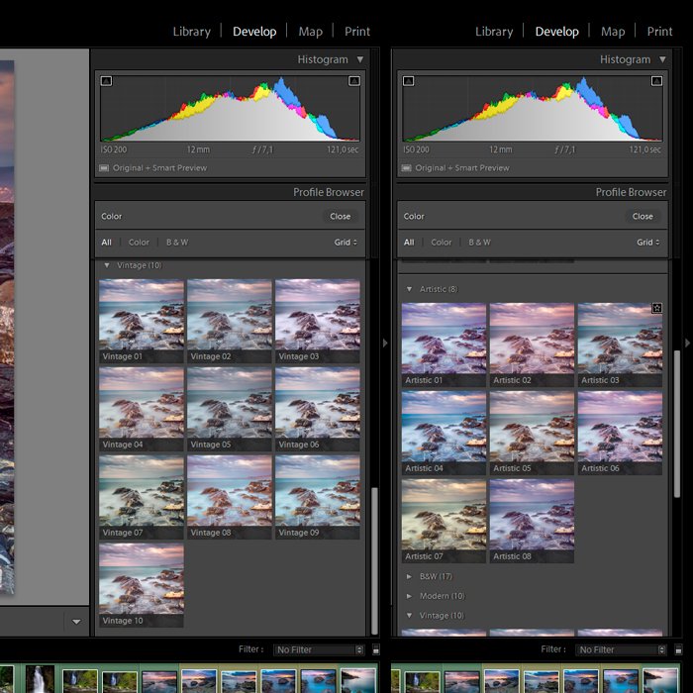The height and width of the screenshot is (693, 693).
Task: Open No Filter dropdown in right filmstrip bar
Action: pos(621,649)
